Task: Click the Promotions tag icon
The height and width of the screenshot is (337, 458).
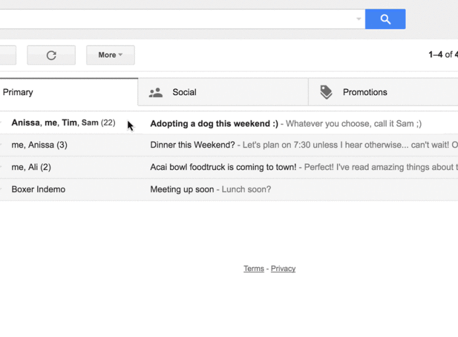Action: [326, 93]
